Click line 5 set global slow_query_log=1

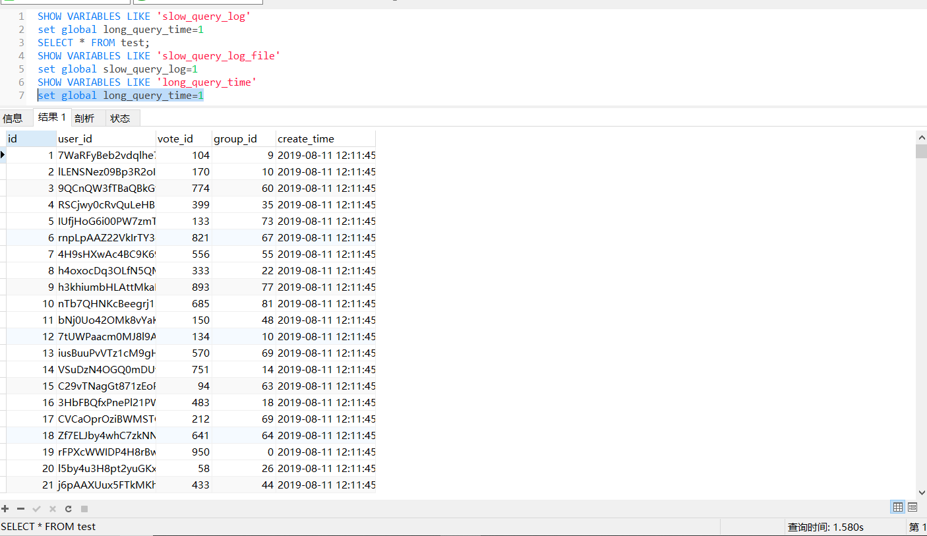click(x=117, y=69)
